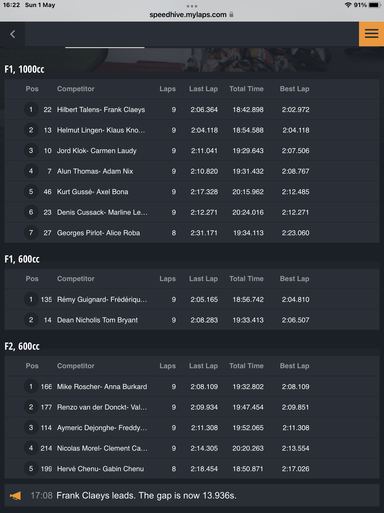Open Mike Roscher- Anna Burkard result
The image size is (384, 513).
point(192,387)
